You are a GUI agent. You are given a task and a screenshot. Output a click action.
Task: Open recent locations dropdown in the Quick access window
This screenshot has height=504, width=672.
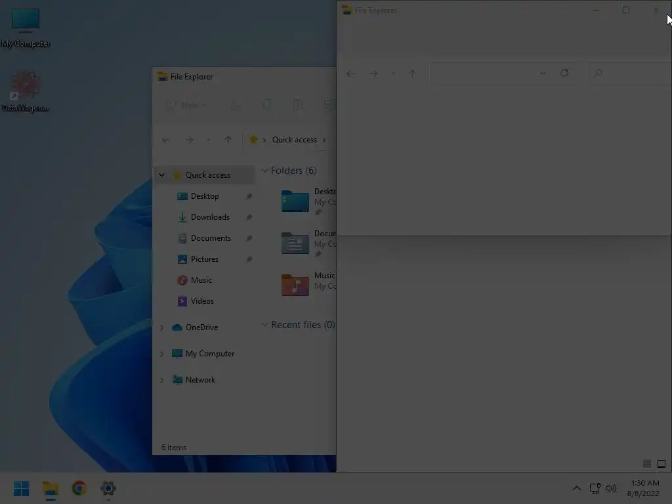[x=209, y=140]
